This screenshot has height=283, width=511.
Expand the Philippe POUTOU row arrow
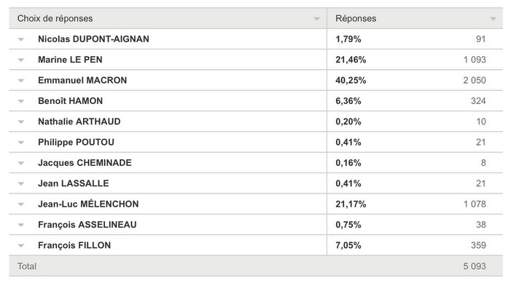click(x=21, y=143)
